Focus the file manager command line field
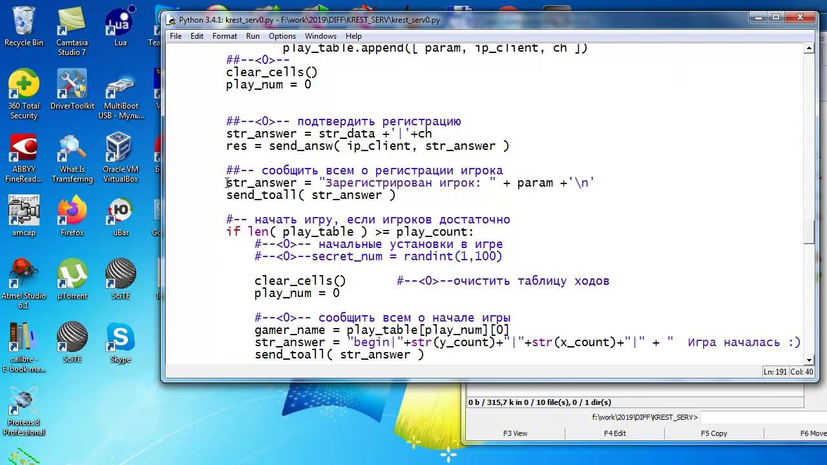Screen dimensions: 827x465 click(763, 417)
